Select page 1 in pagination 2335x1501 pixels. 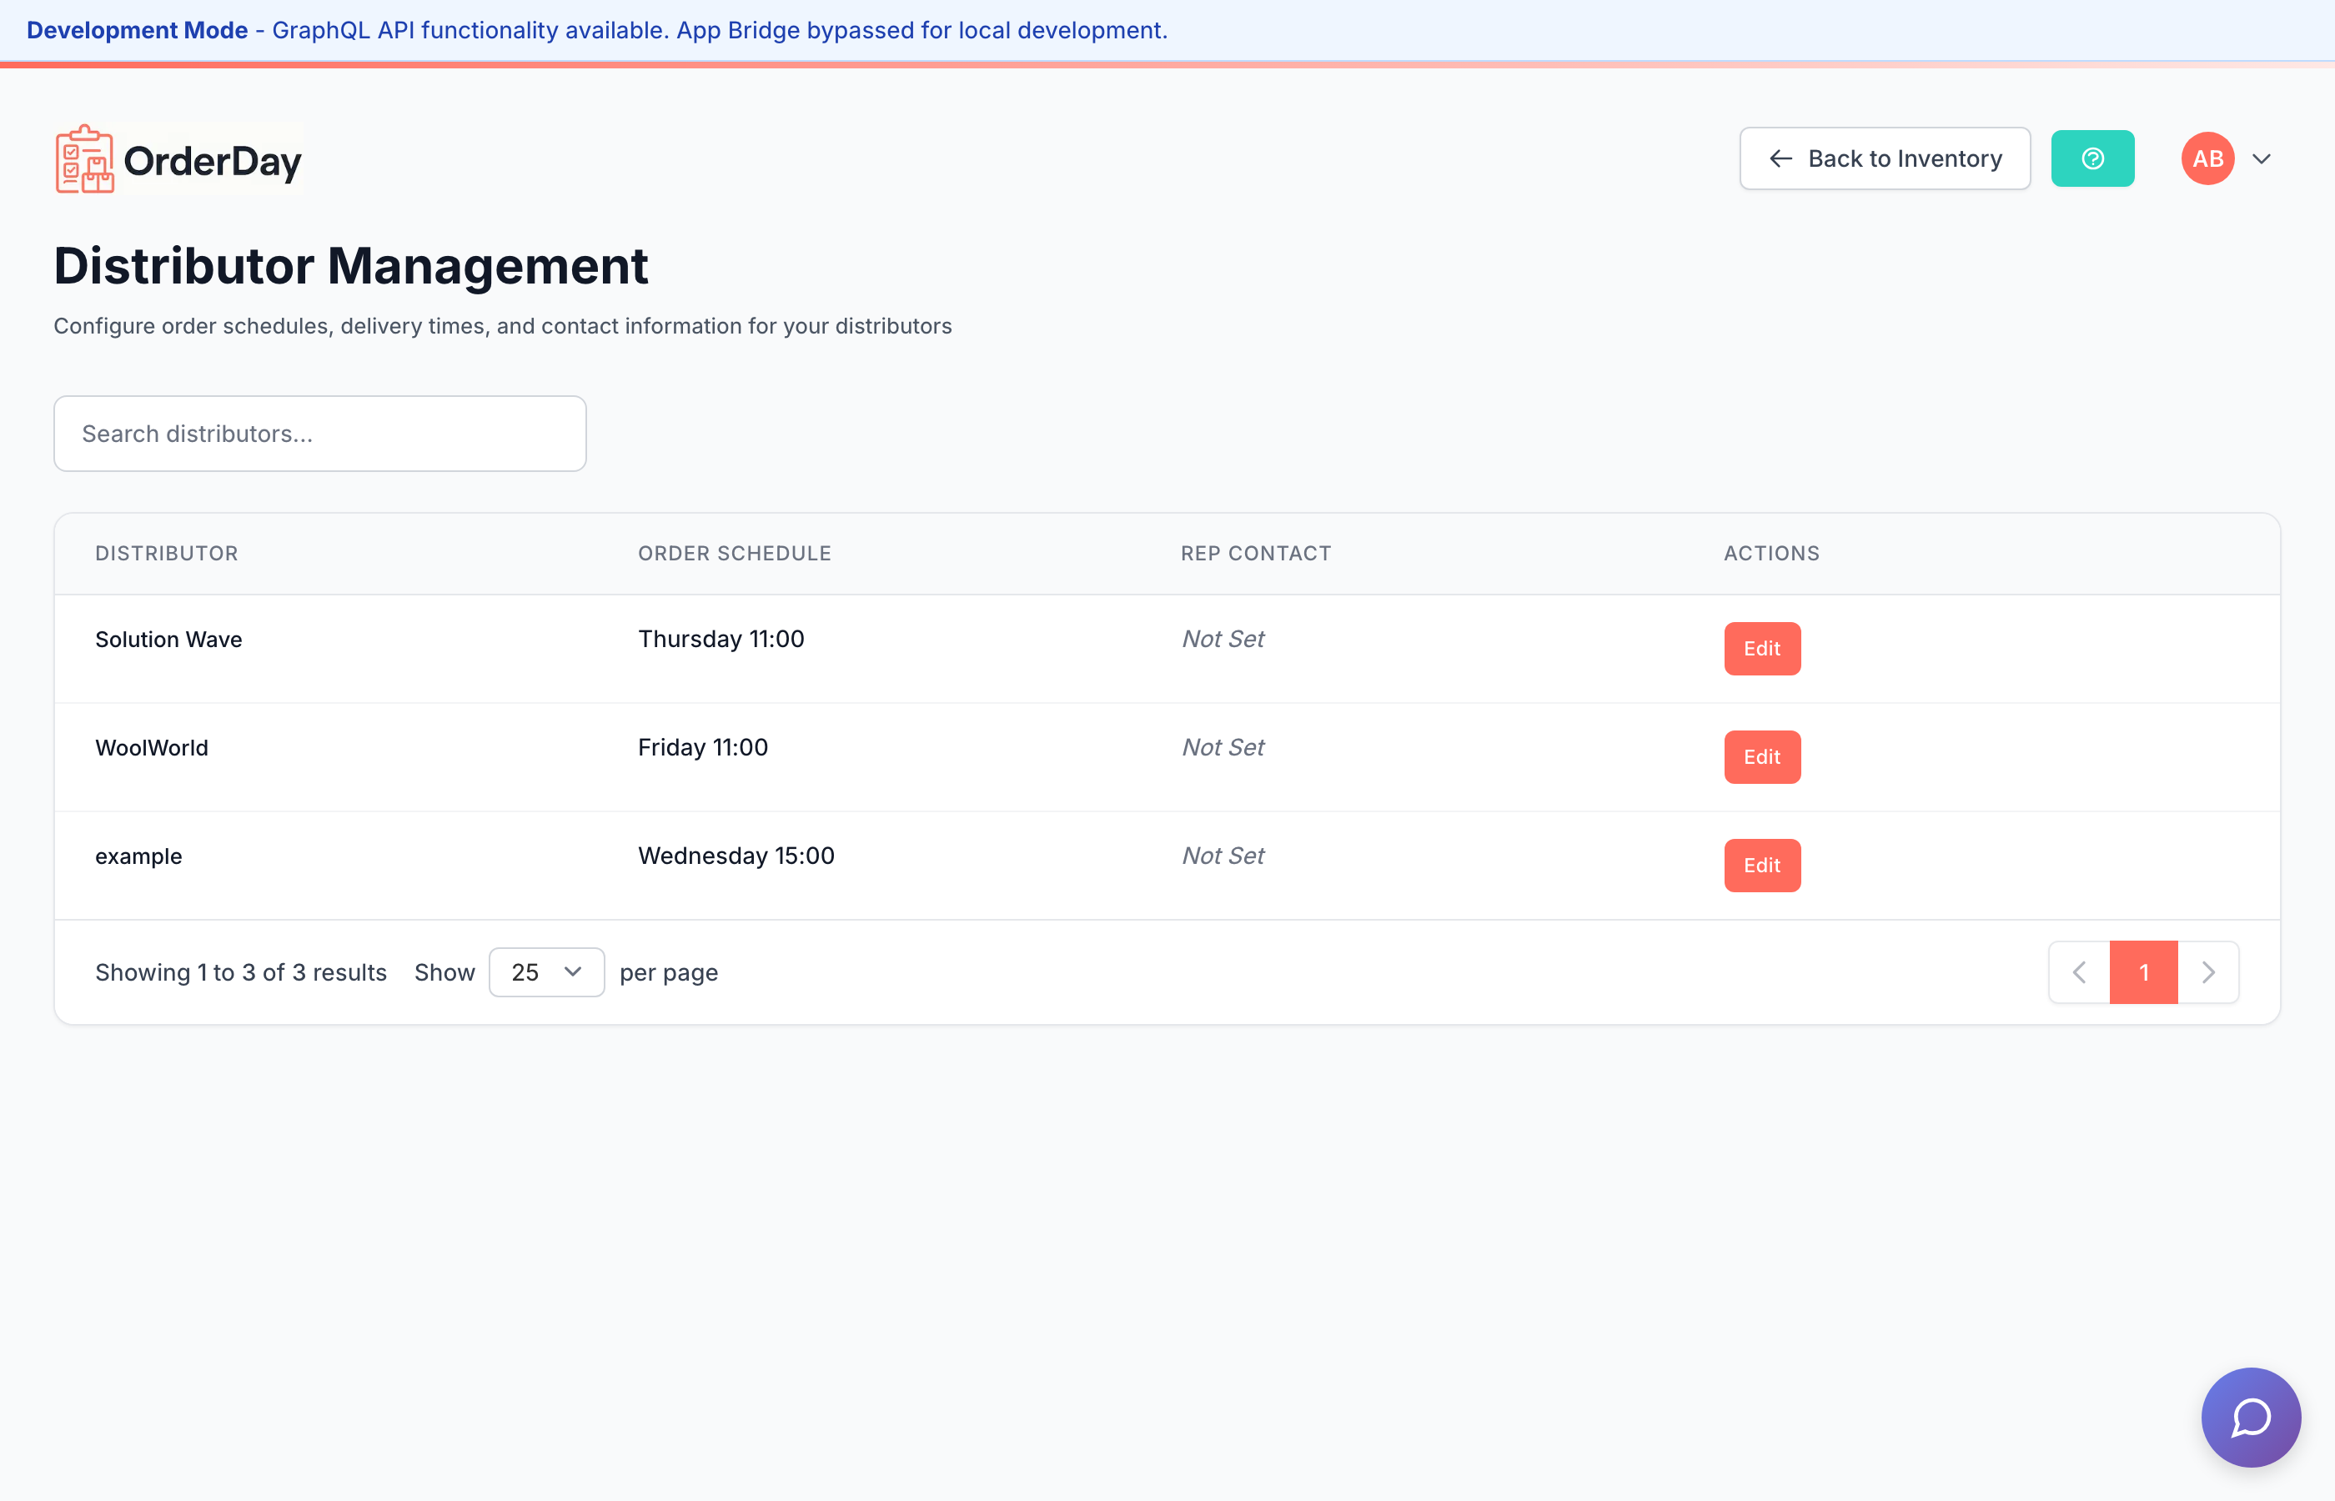point(2143,971)
